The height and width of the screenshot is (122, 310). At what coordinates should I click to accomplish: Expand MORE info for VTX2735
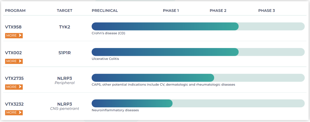[14, 87]
